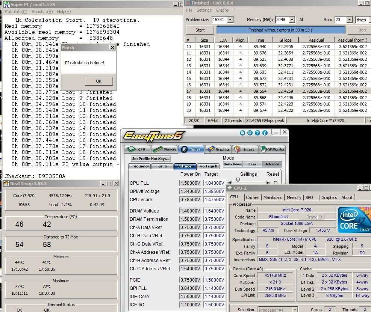Click the Intel Core i7 logo in CPU-Z
The image size is (371, 312).
point(354,220)
